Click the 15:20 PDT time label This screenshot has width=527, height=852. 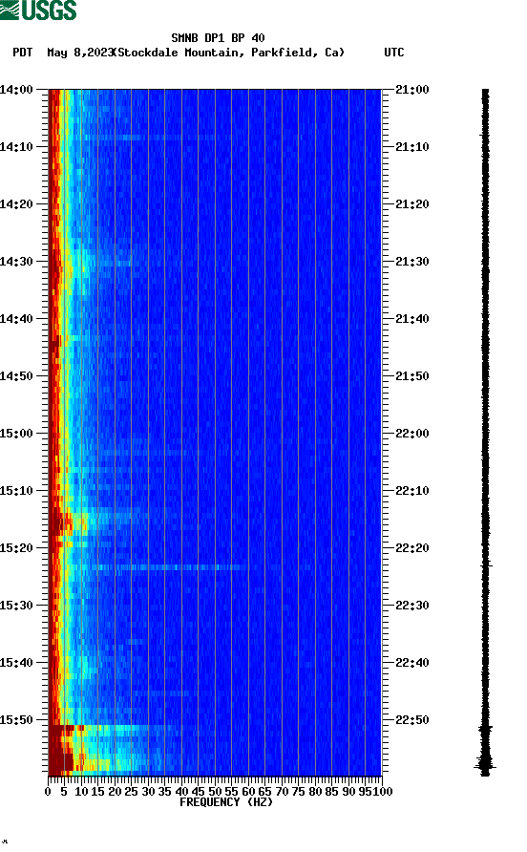16,547
